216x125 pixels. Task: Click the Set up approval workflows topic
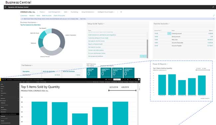96,56
